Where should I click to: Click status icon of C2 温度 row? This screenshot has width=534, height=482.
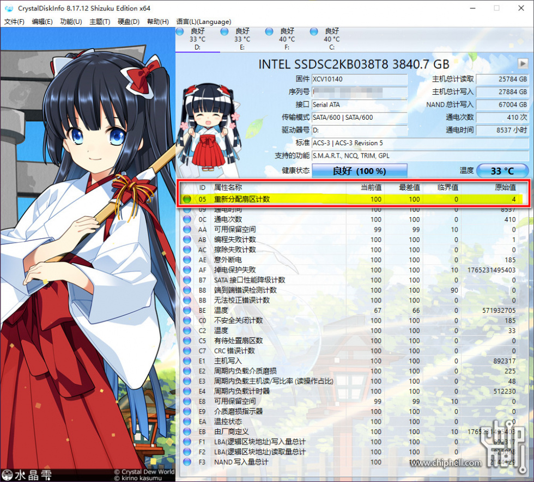point(187,331)
